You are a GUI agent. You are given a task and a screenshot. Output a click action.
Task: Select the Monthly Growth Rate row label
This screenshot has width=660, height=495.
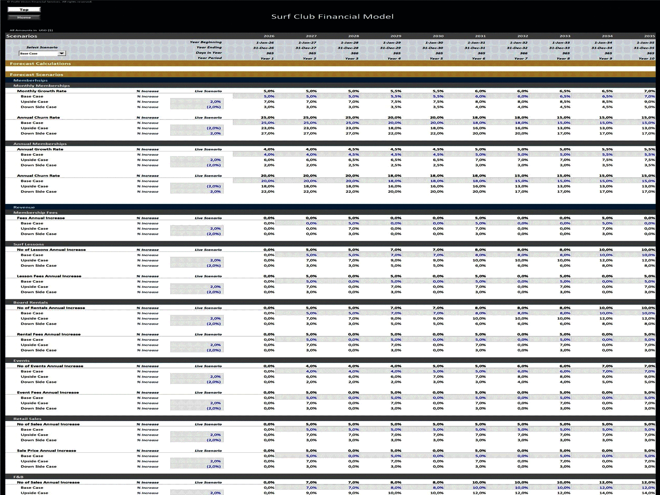42,91
